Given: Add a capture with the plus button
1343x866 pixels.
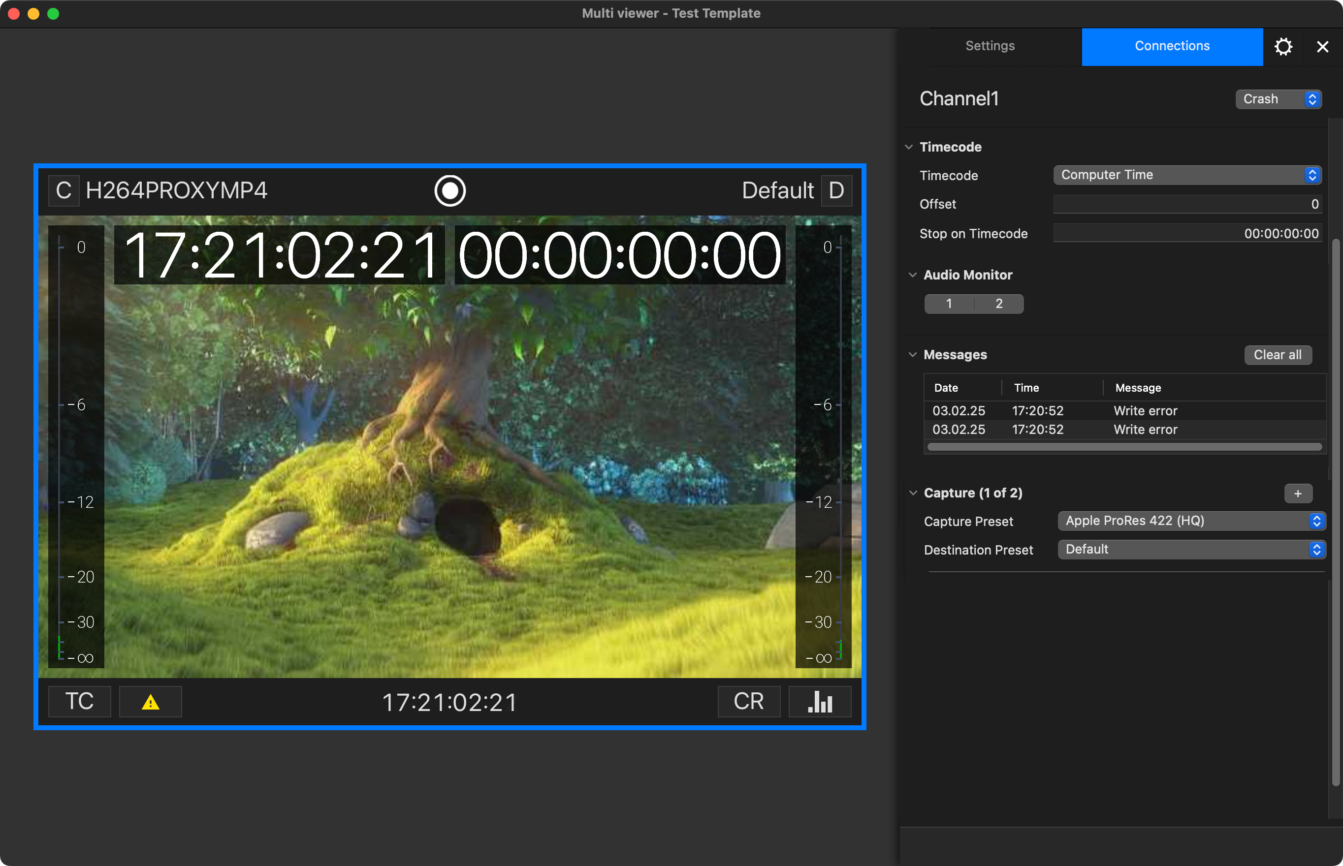Looking at the screenshot, I should [x=1298, y=493].
